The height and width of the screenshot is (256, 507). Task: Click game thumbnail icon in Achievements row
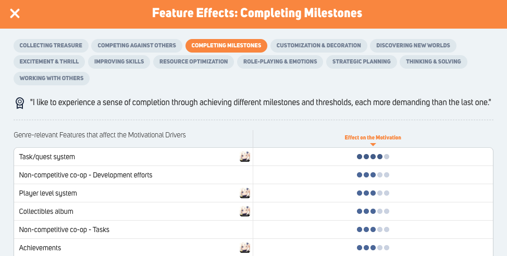point(245,248)
